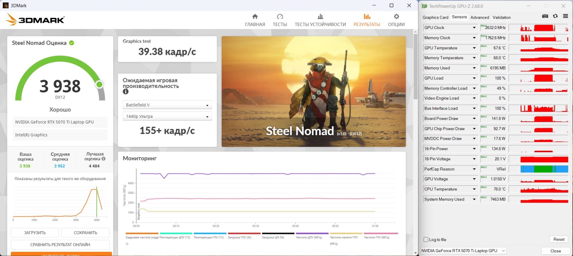Click the score distribution chart

point(60,203)
